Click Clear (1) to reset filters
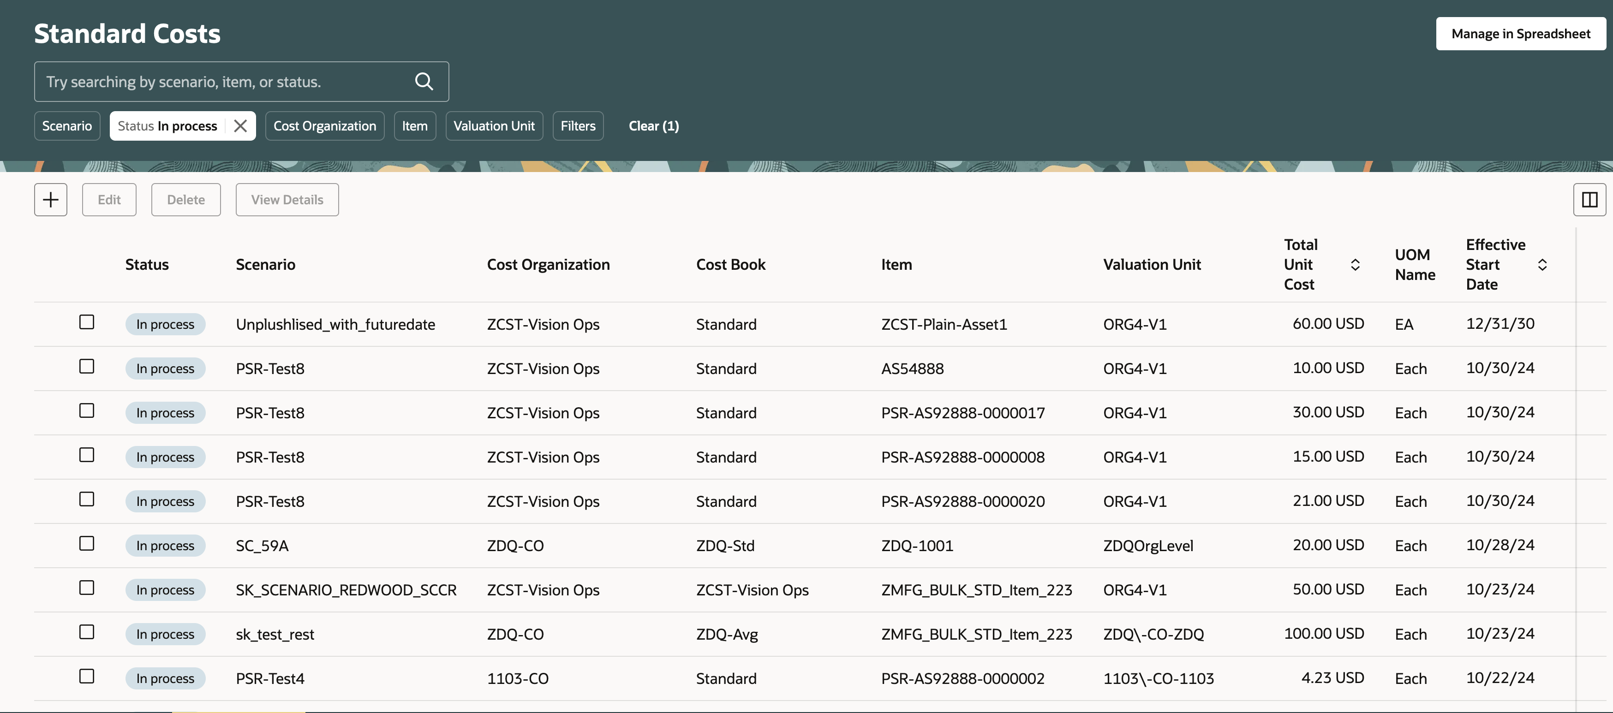1613x713 pixels. (x=653, y=126)
